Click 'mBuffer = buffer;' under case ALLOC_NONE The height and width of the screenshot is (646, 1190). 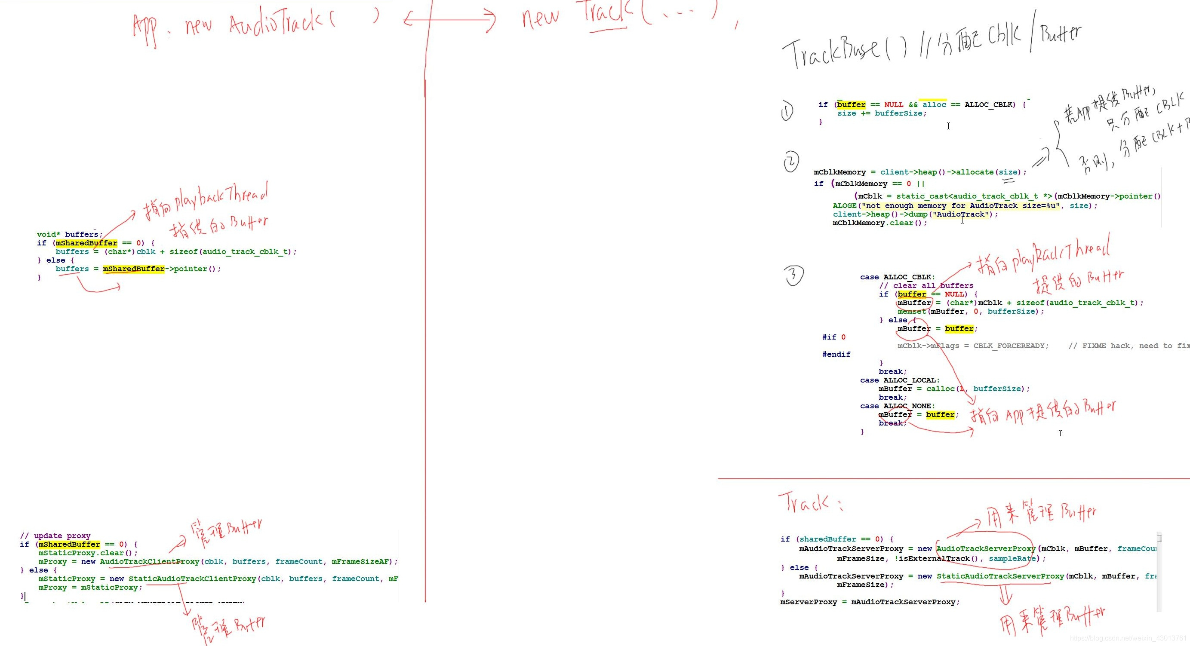pos(919,415)
